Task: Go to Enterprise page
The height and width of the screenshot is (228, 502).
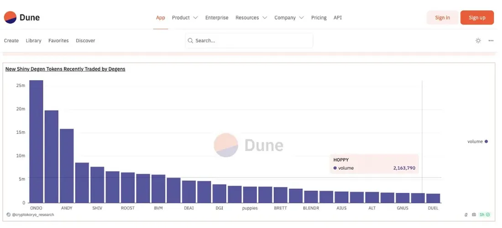Action: point(217,18)
